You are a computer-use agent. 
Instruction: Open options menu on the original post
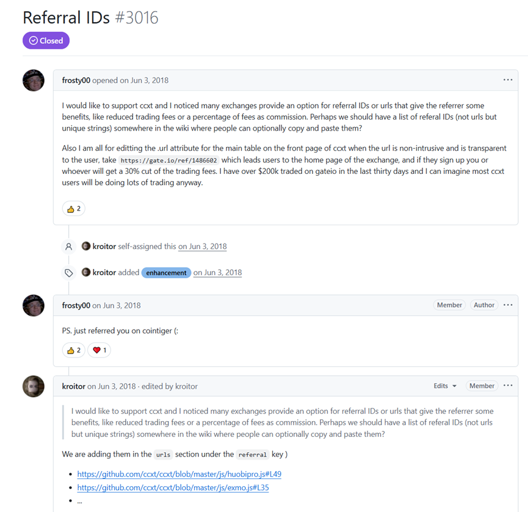[507, 80]
